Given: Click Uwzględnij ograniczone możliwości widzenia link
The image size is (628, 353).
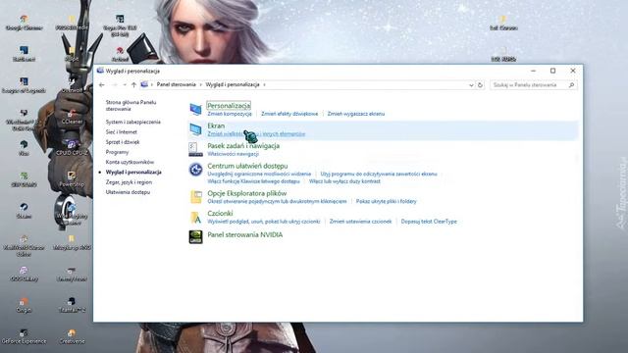Looking at the screenshot, I should pos(259,174).
